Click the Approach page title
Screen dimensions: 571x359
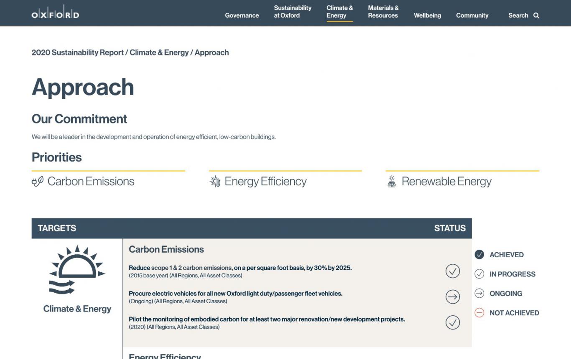click(x=83, y=87)
